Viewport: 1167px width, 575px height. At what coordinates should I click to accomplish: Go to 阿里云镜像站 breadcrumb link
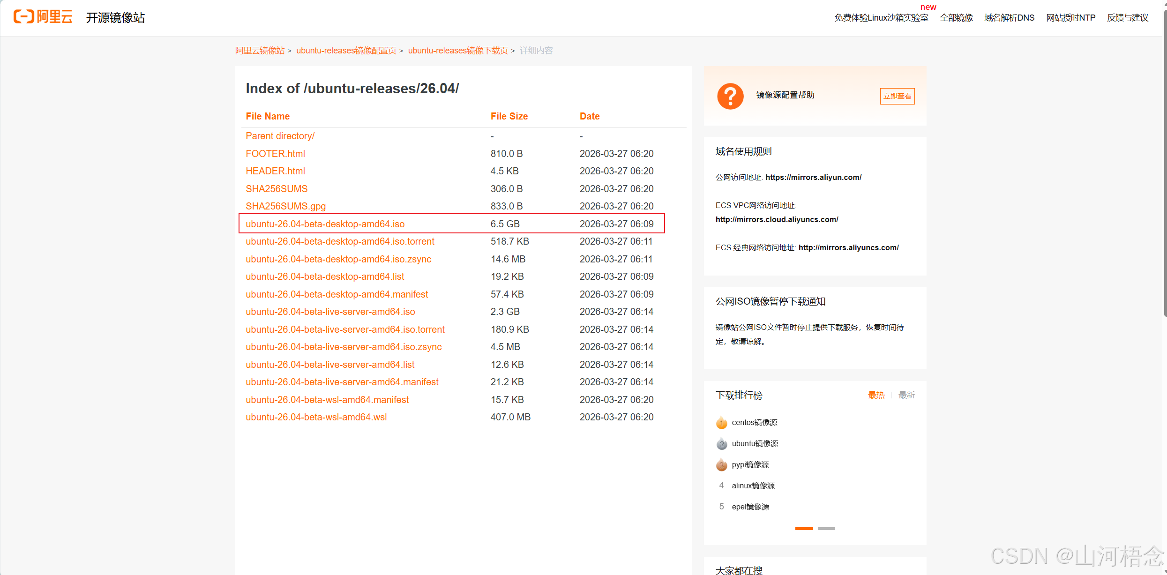click(x=260, y=51)
